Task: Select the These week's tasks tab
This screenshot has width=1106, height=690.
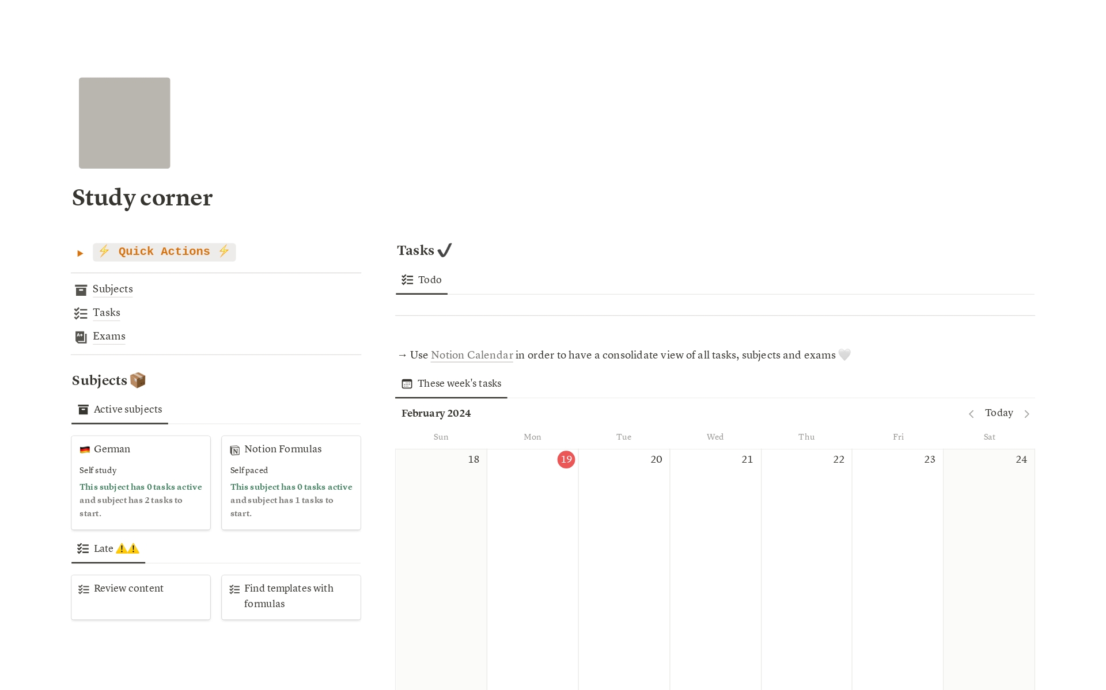Action: coord(453,383)
